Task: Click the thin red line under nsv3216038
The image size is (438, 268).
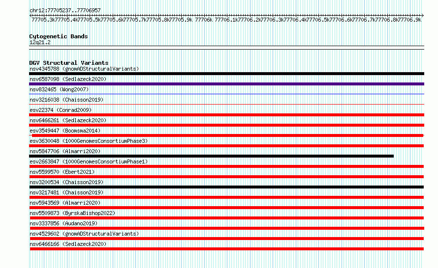Action: click(x=226, y=105)
